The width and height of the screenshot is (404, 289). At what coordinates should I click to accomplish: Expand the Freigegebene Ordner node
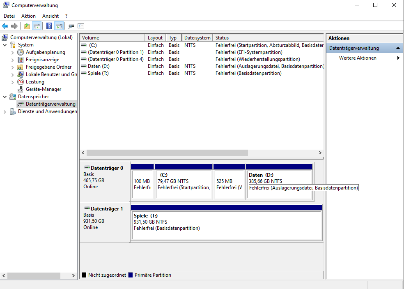(12, 67)
